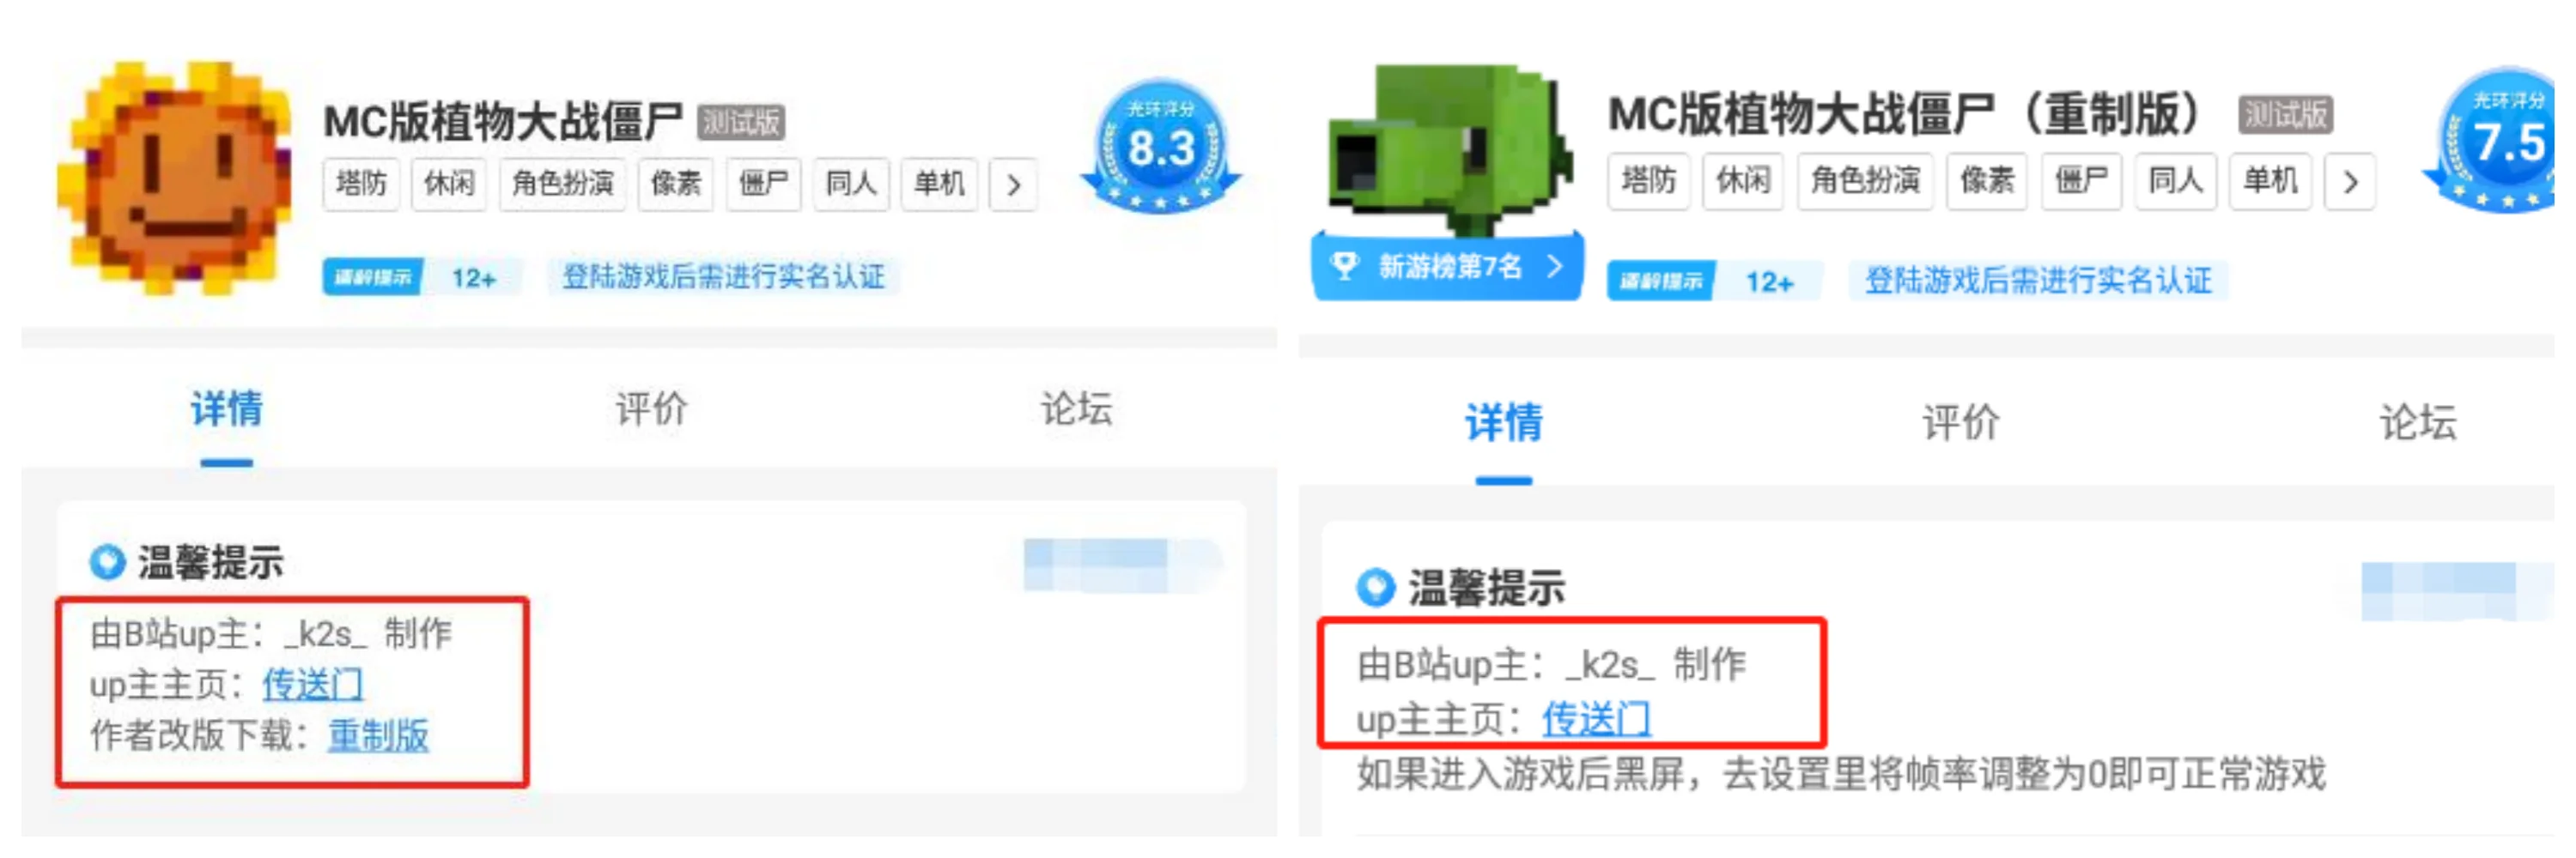This screenshot has width=2576, height=858.
Task: Expand more tags arrow on right game
Action: tap(2351, 182)
